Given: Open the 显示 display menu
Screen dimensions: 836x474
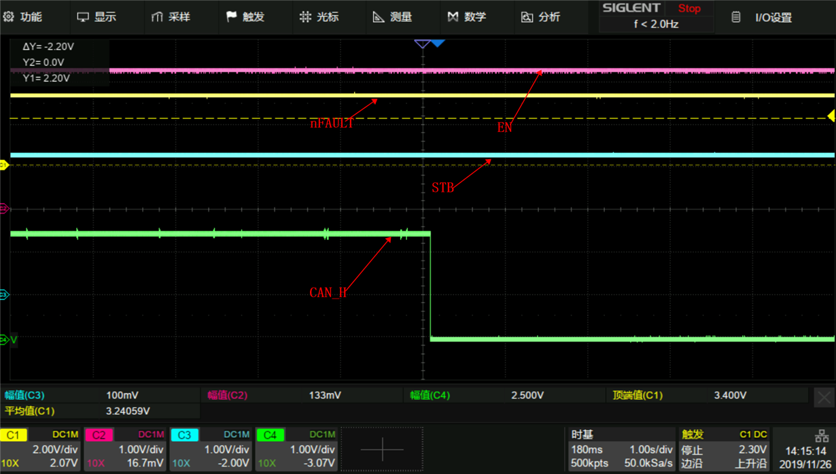Looking at the screenshot, I should pyautogui.click(x=97, y=17).
